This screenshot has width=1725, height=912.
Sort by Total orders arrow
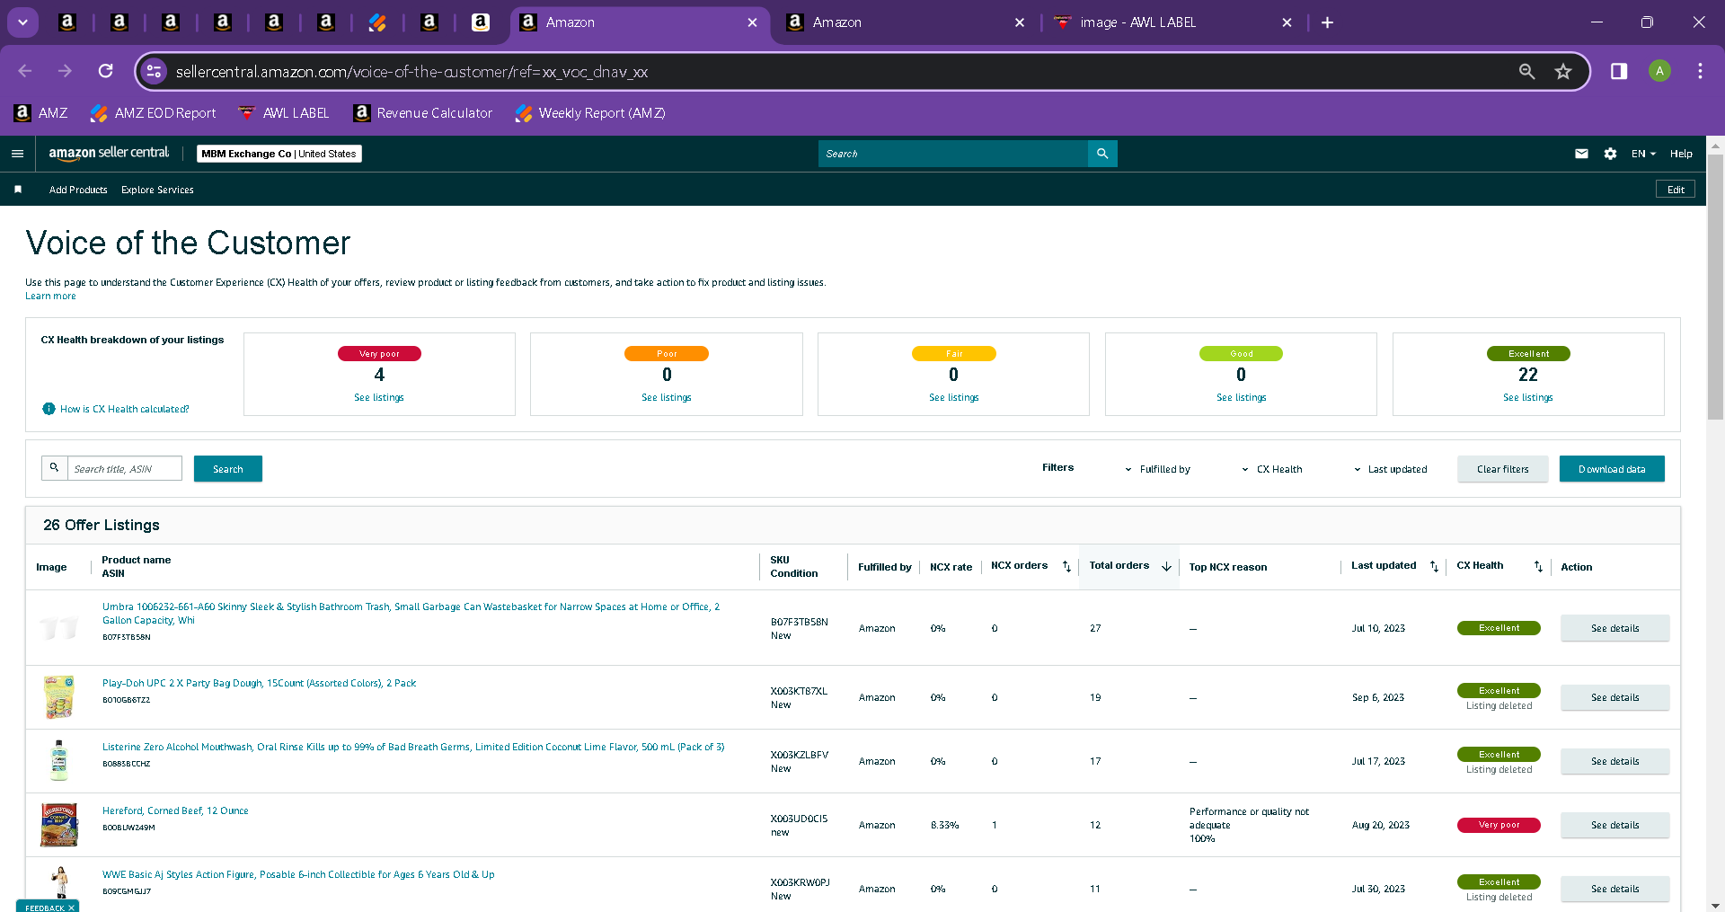click(x=1166, y=566)
